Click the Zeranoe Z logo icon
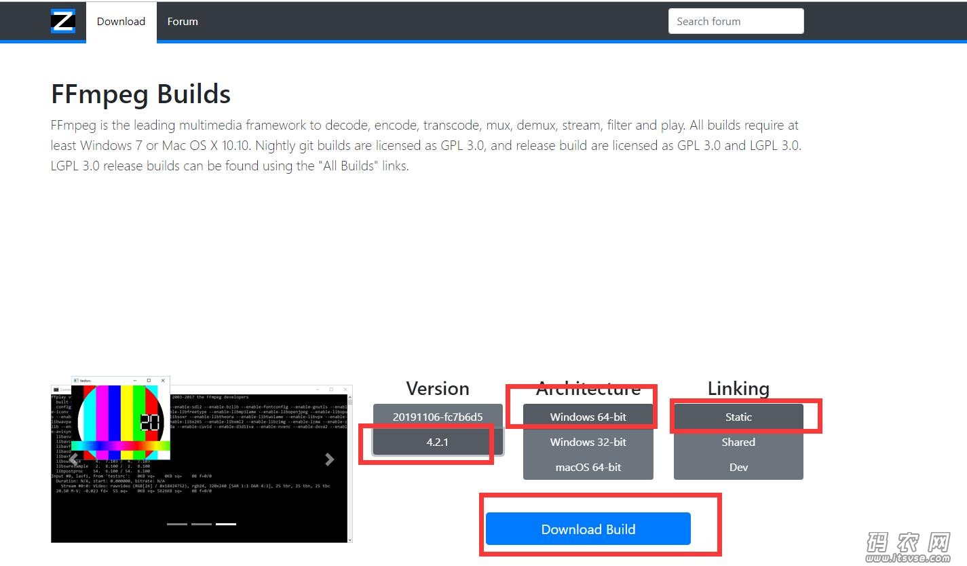 pyautogui.click(x=63, y=21)
